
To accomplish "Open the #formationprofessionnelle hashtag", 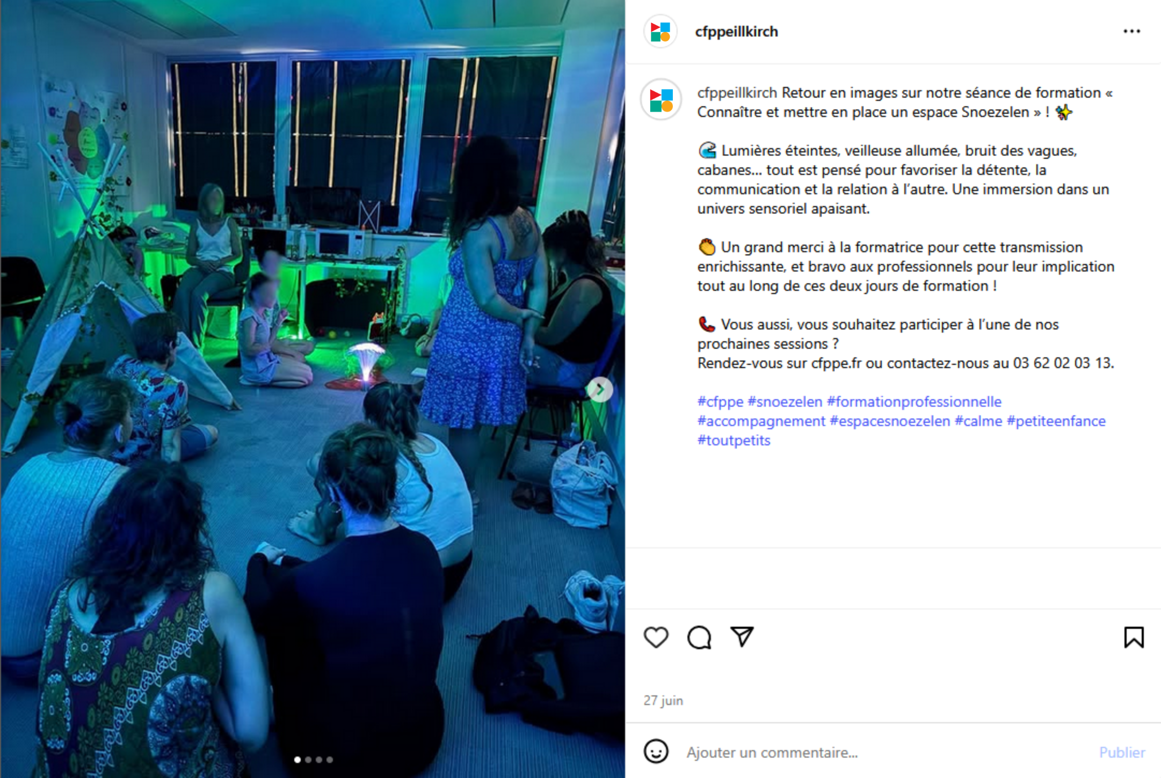I will 914,402.
